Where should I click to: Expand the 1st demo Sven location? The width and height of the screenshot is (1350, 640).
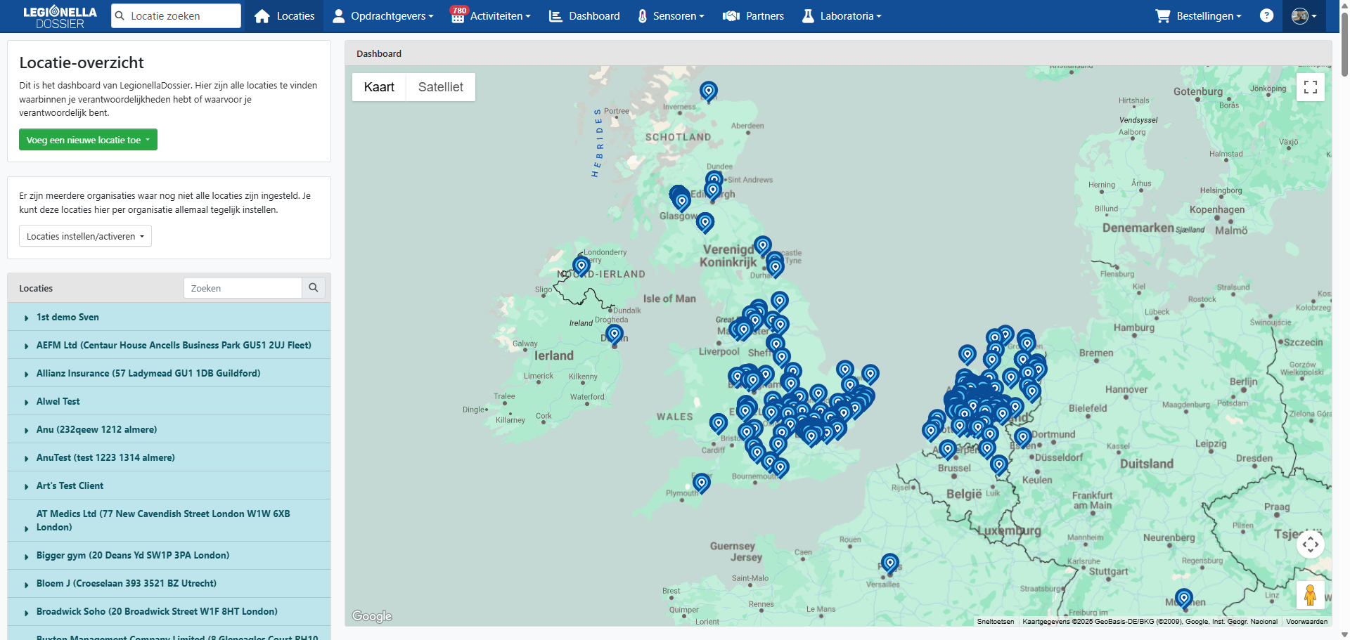pyautogui.click(x=27, y=318)
